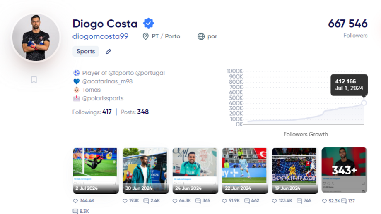
Task: Click the 667 546 followers count
Action: pyautogui.click(x=347, y=24)
